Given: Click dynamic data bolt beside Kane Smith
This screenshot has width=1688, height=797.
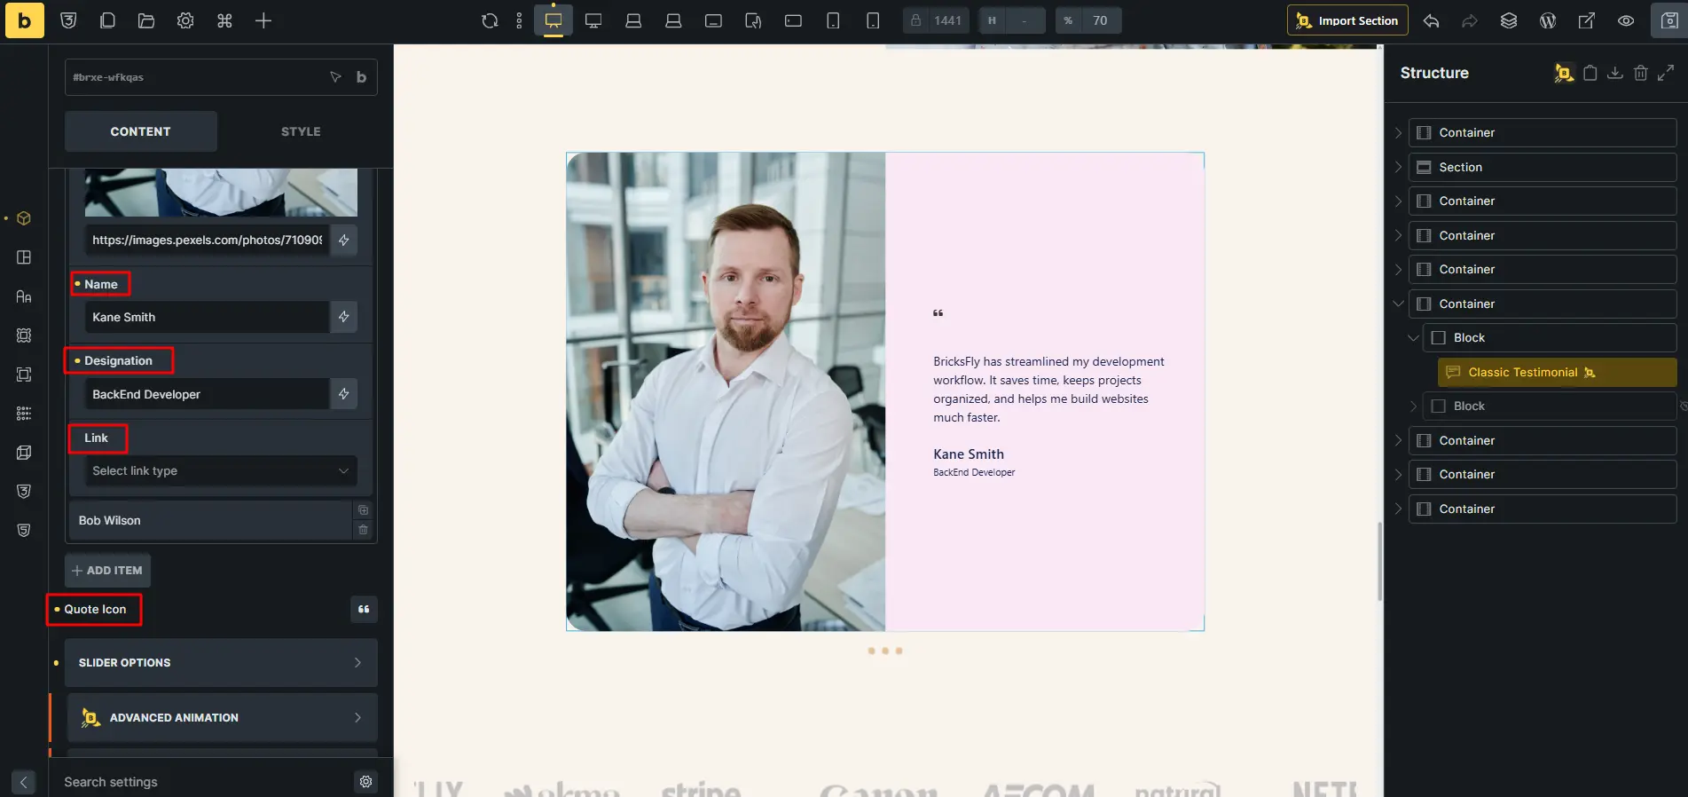Looking at the screenshot, I should (344, 317).
